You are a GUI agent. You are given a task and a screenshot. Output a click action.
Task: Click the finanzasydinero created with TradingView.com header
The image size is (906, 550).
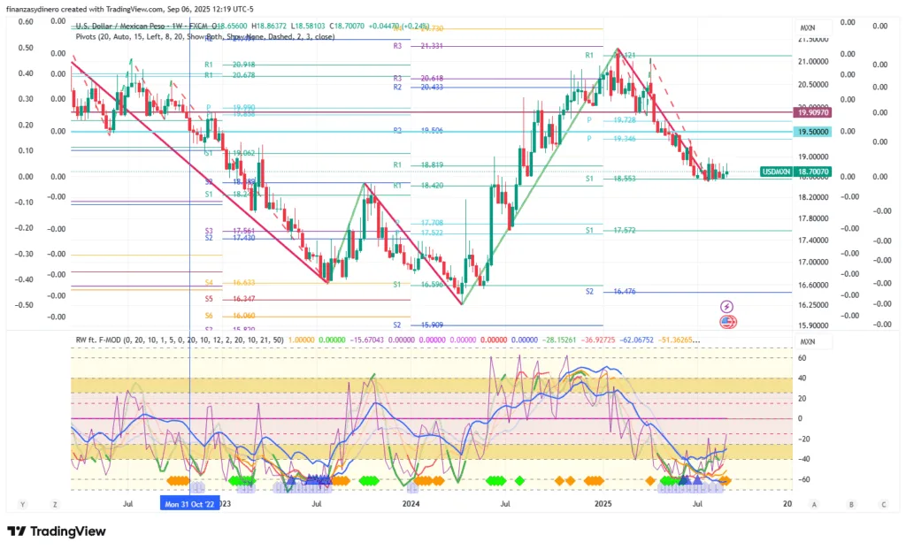[129, 9]
